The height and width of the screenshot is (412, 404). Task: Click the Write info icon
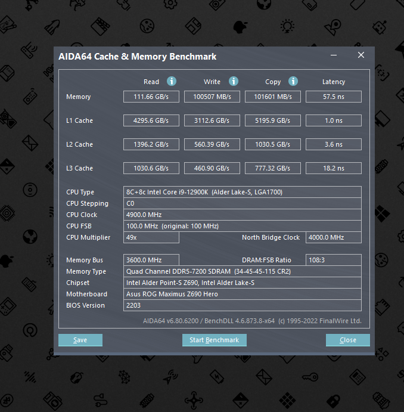click(234, 81)
